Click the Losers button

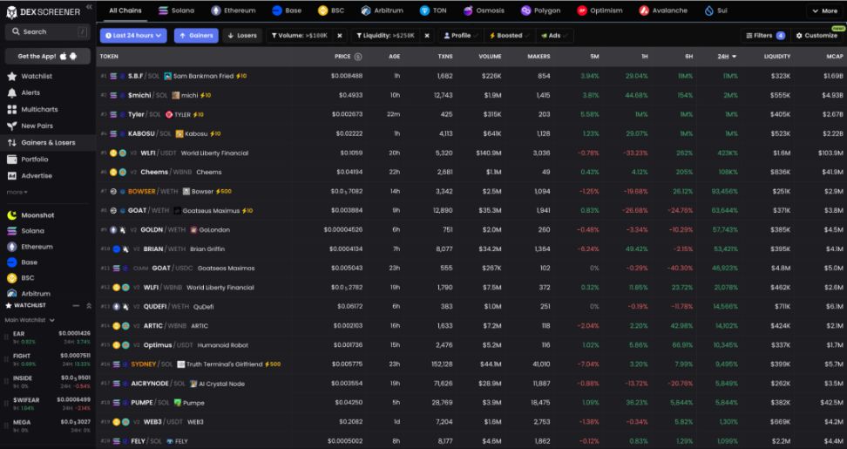[242, 36]
